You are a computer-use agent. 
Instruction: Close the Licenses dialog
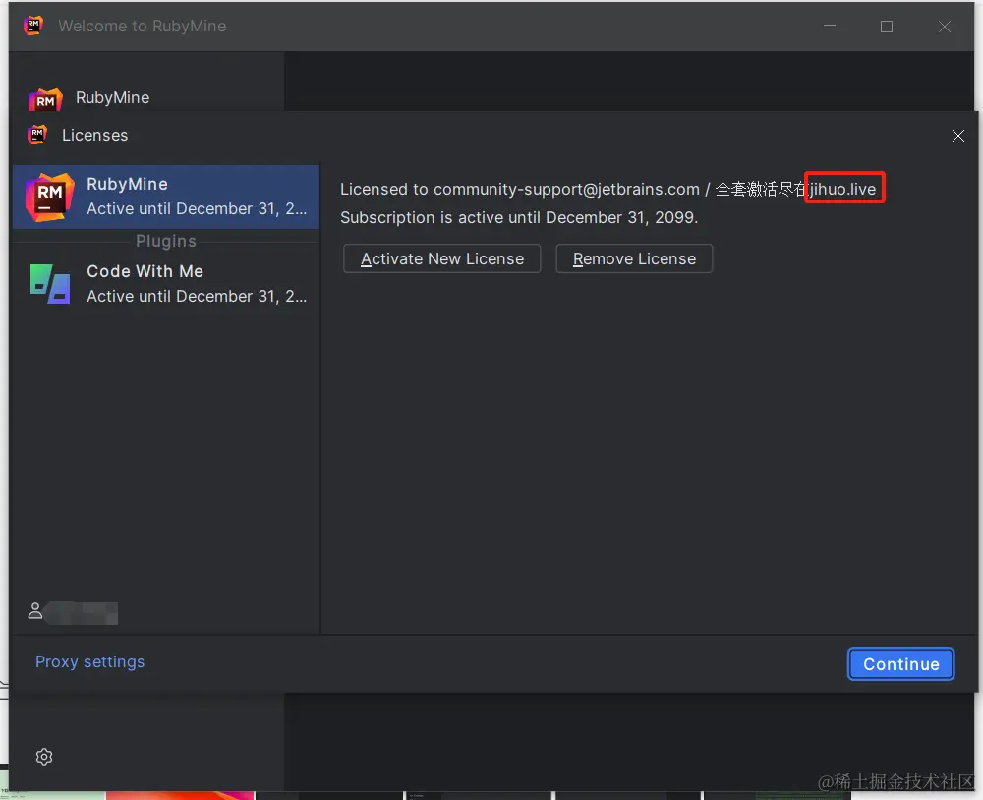tap(957, 136)
